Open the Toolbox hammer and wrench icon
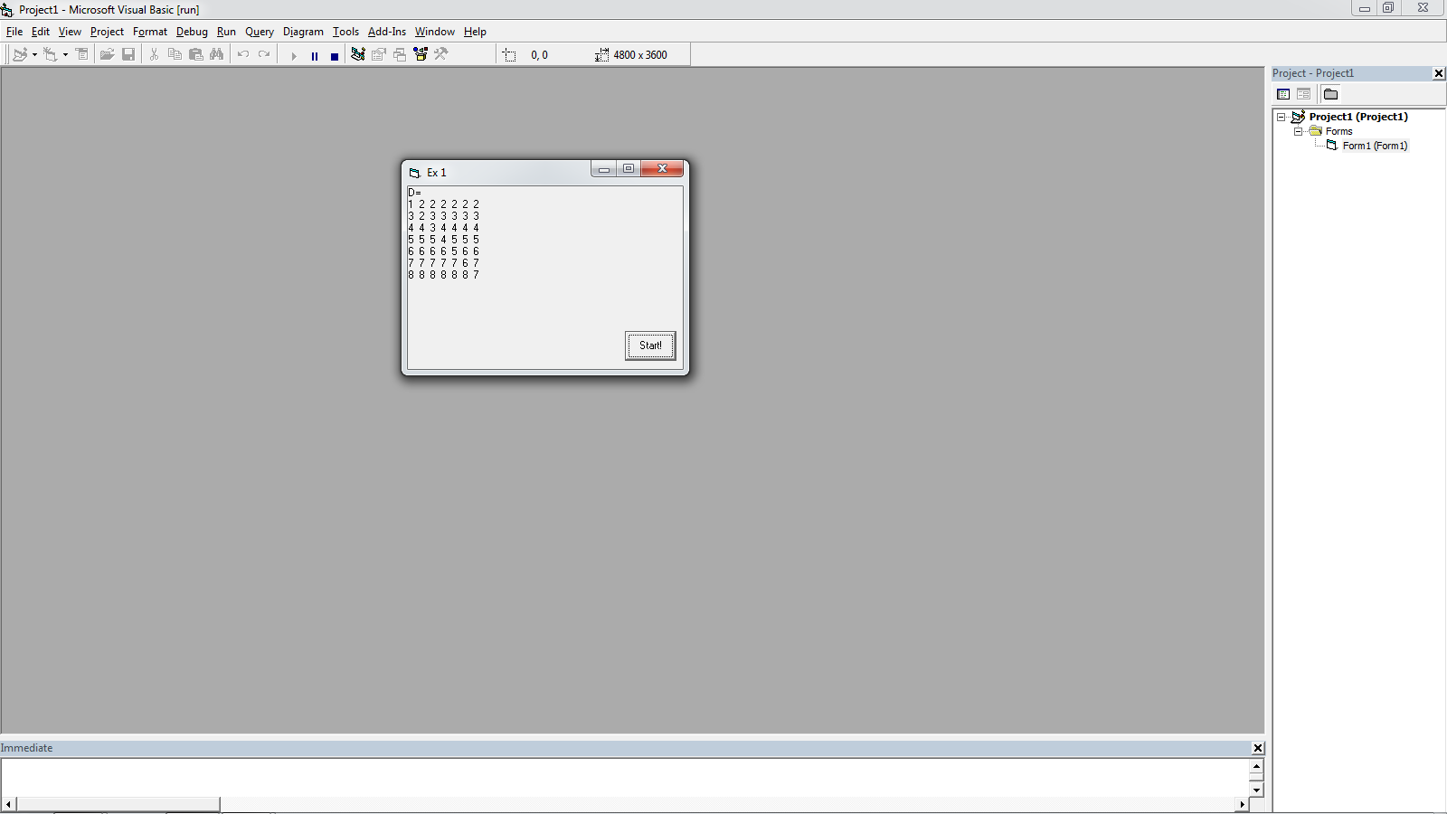Viewport: 1447px width, 814px height. pos(441,55)
